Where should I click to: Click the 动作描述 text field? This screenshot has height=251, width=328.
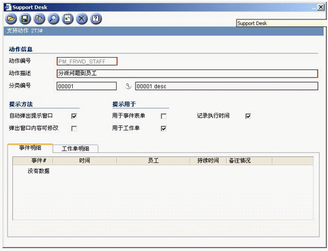coord(187,73)
